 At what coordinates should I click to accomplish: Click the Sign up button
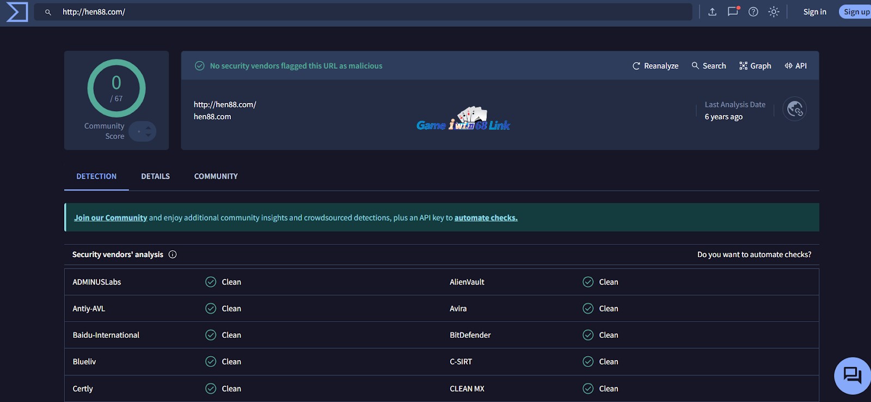856,12
